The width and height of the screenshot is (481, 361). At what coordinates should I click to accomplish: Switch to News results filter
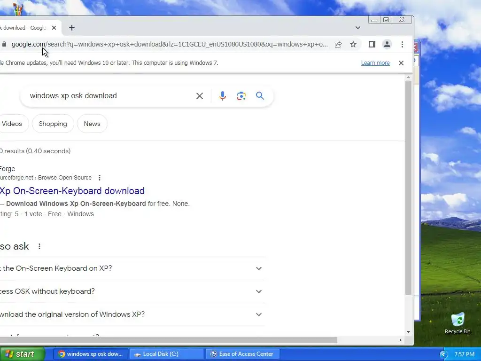pos(92,124)
